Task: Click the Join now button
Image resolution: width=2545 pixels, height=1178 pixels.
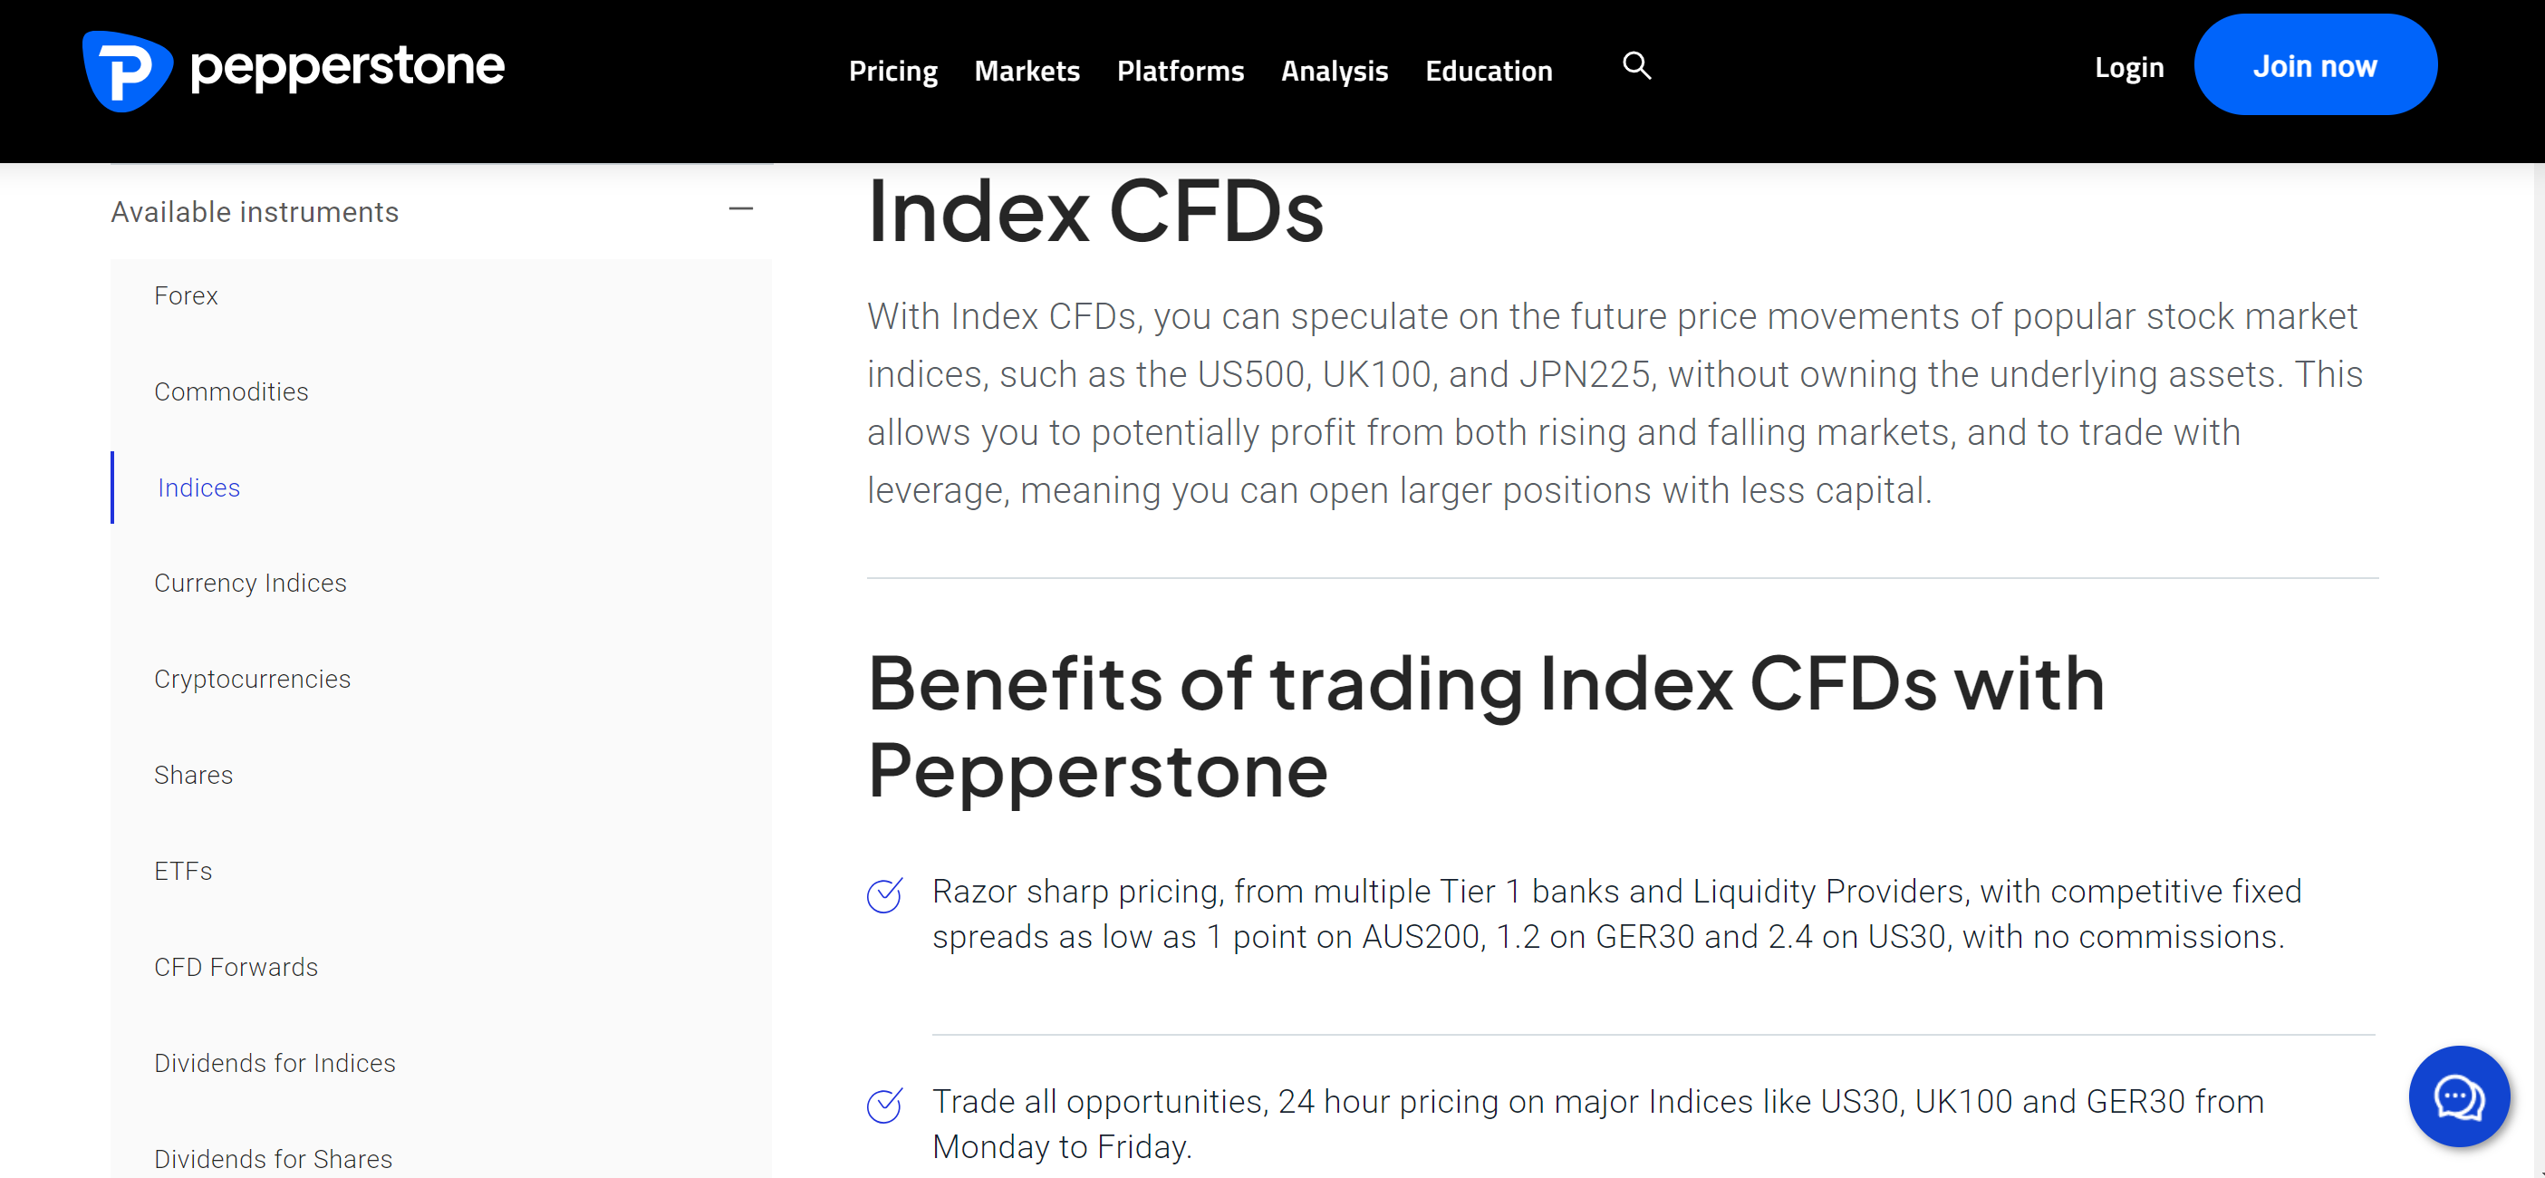Action: click(x=2315, y=65)
